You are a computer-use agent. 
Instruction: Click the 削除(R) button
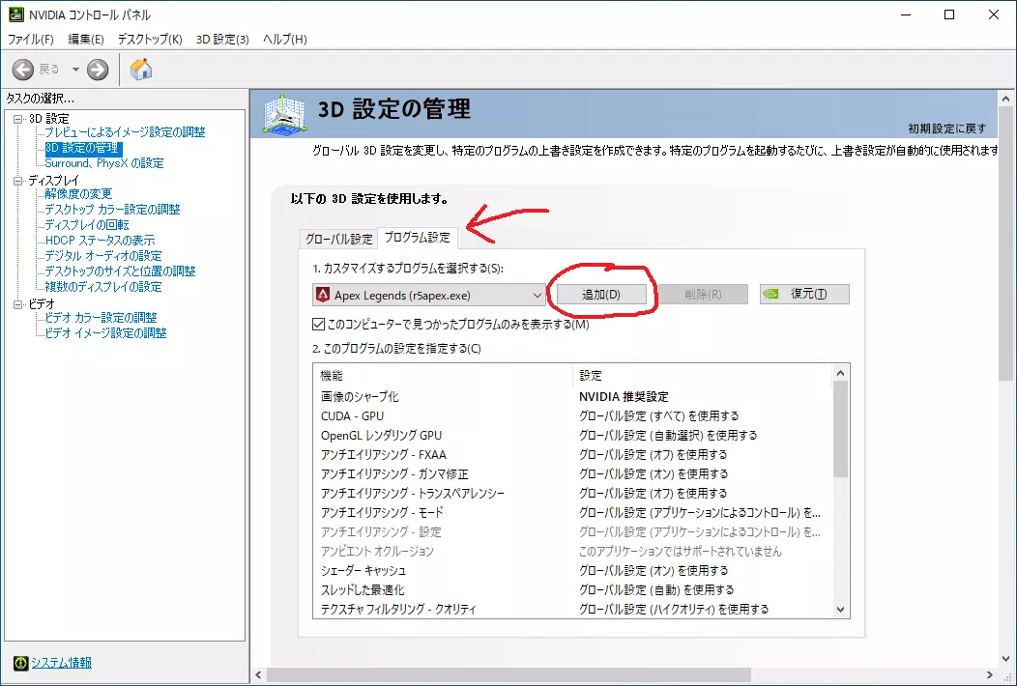pos(703,295)
